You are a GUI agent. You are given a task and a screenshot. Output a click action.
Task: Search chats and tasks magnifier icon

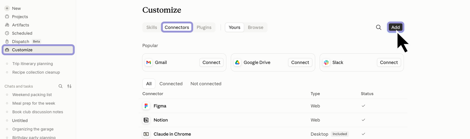tap(61, 86)
